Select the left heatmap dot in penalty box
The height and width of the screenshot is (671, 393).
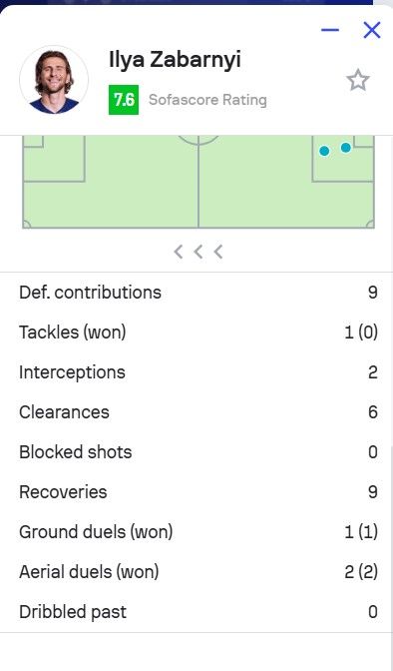pyautogui.click(x=324, y=151)
